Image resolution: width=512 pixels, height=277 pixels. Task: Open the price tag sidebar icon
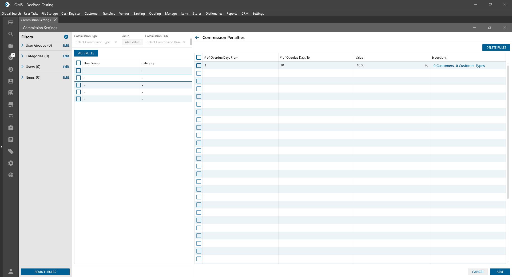click(x=11, y=151)
